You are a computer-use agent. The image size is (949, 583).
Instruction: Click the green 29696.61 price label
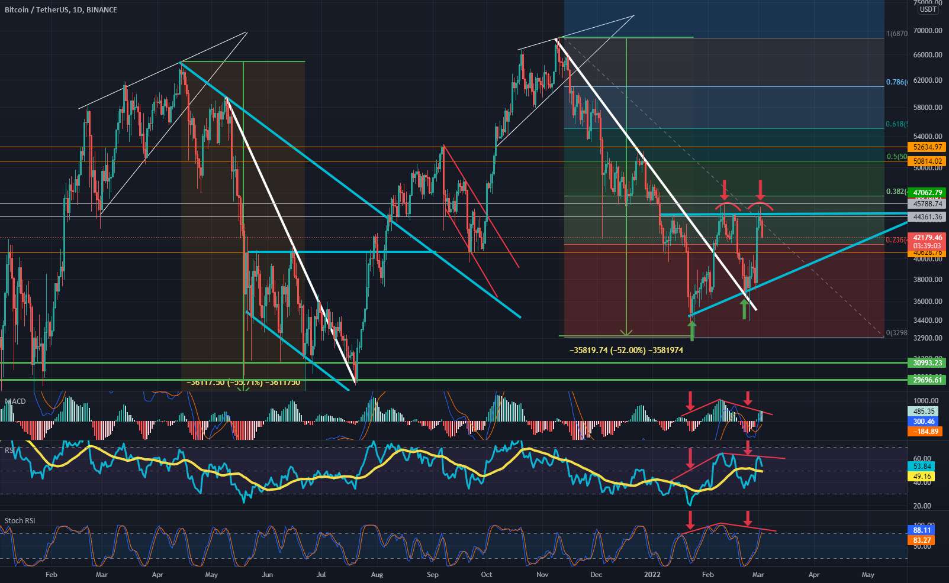click(x=927, y=380)
